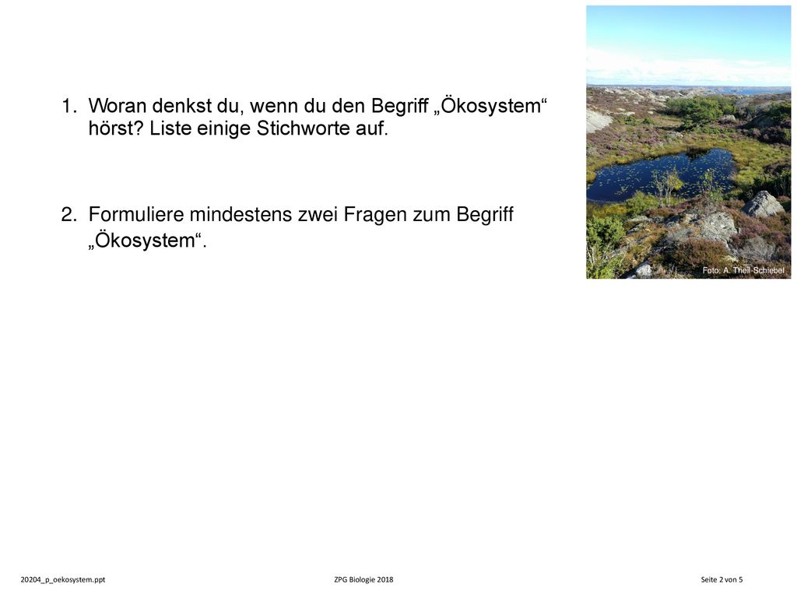The image size is (797, 598).
Task: Click the first question starting 'Woran denkst du'
Action: coord(304,117)
